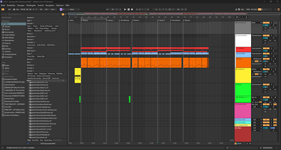
Task: Solo the GUITARS group track
Action: [272, 53]
